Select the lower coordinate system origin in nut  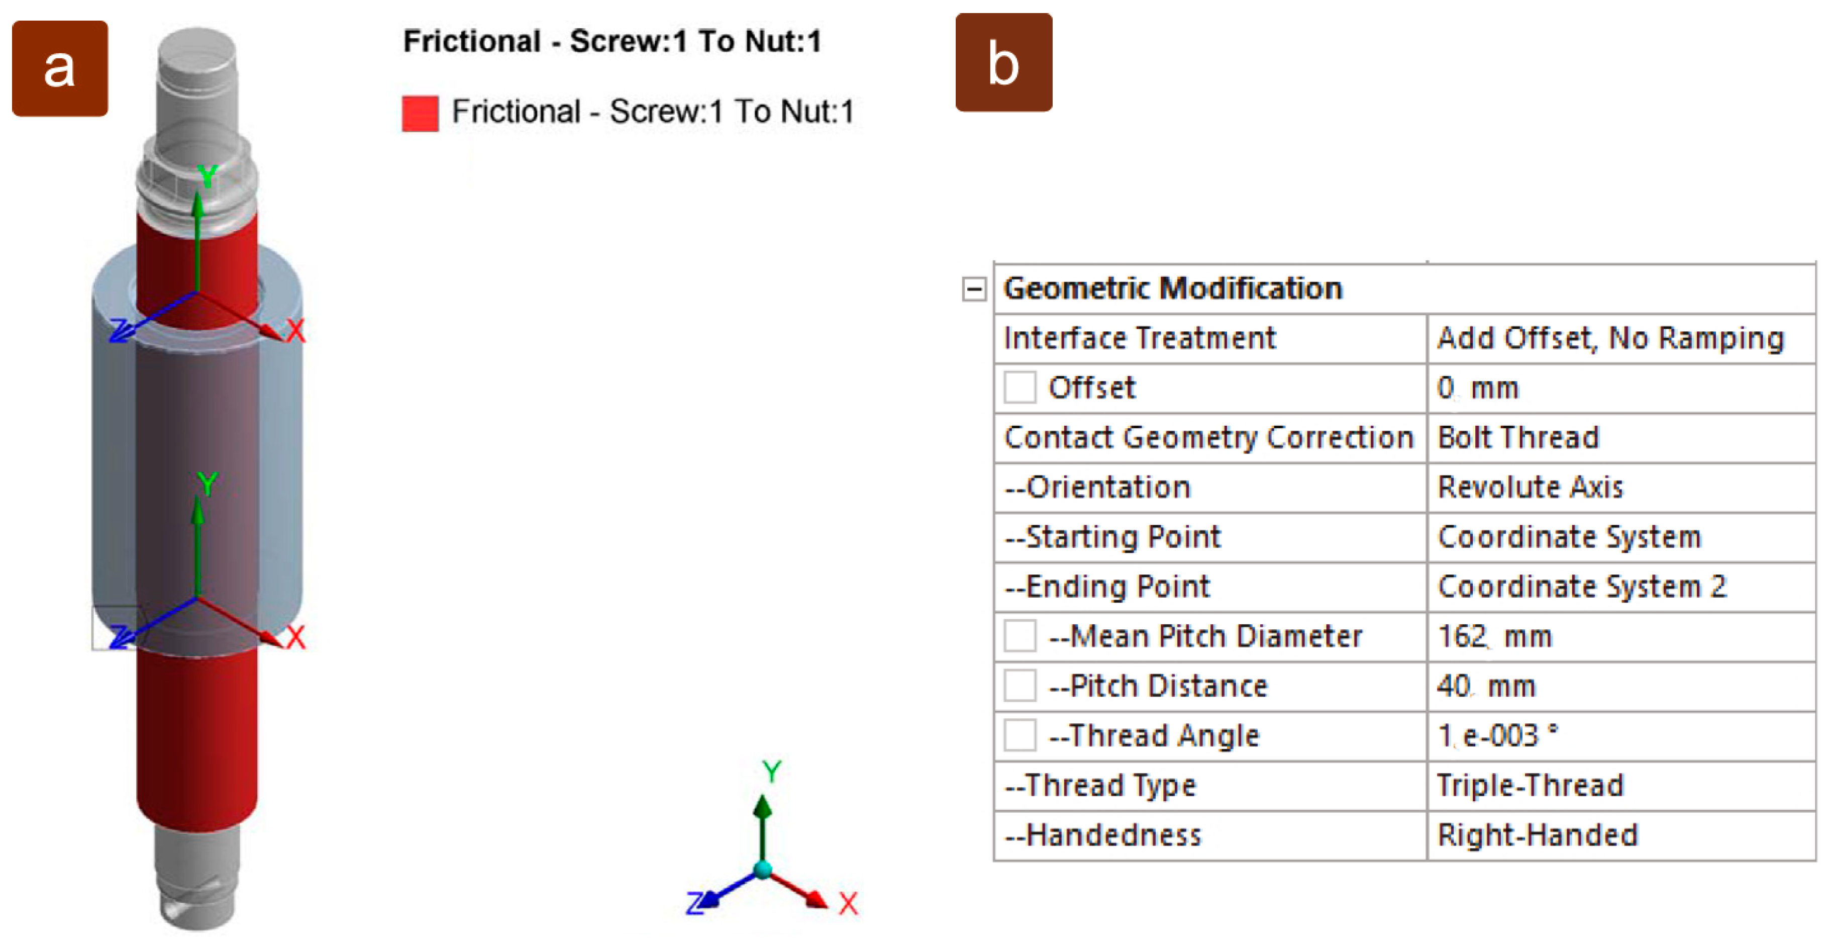197,598
